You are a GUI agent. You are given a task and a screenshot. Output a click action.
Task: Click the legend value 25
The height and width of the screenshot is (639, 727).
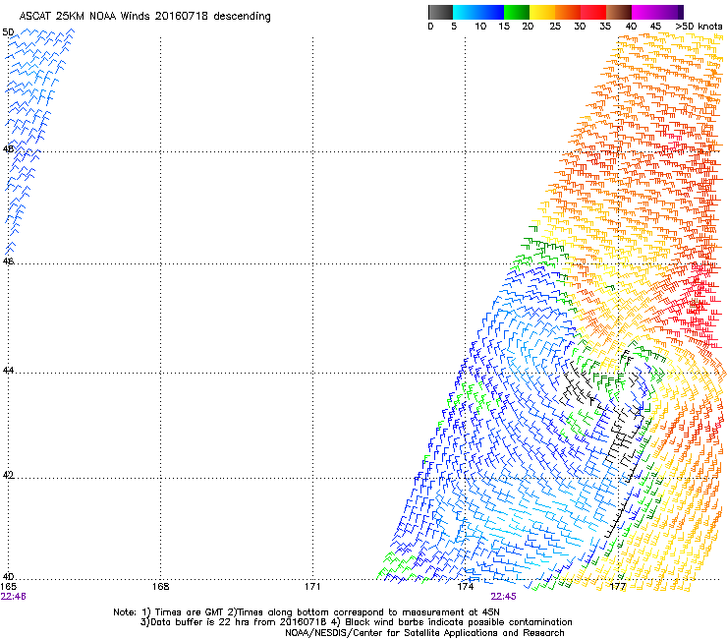(555, 27)
